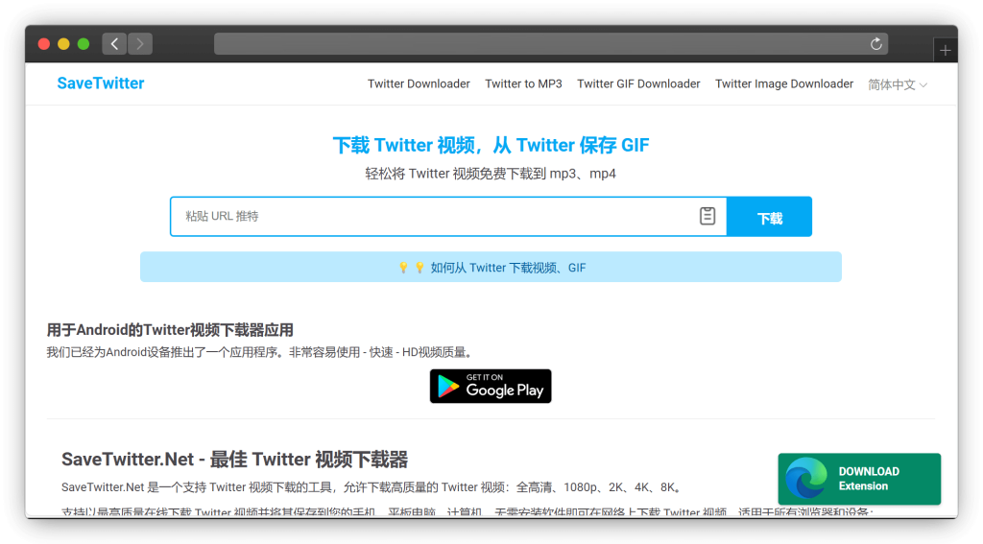Click the browser forward arrow
Image resolution: width=983 pixels, height=544 pixels.
pos(140,44)
